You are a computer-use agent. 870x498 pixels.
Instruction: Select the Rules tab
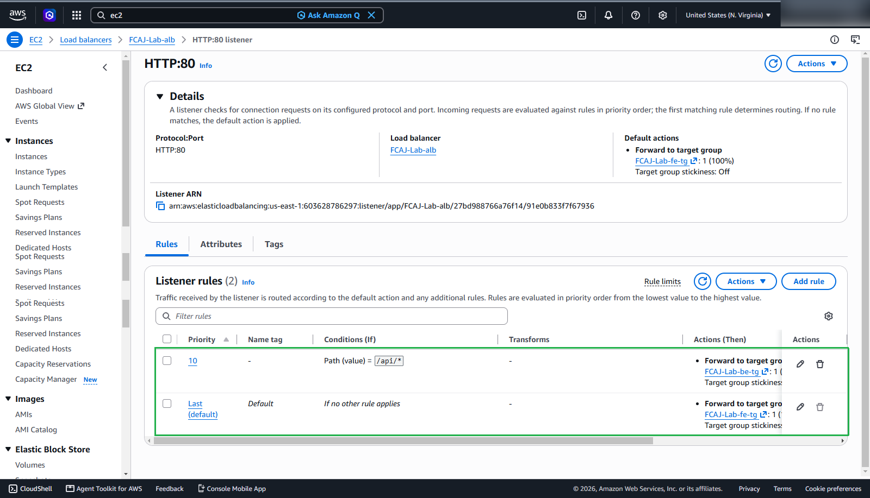166,244
